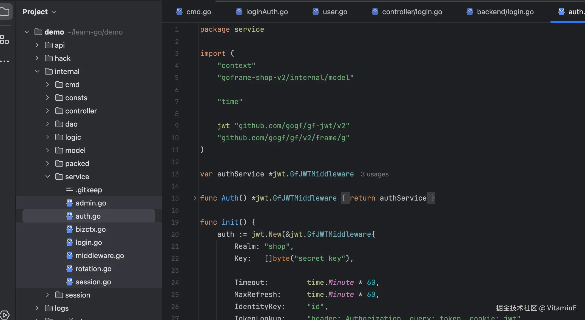Click line number 19 in the gutter

coord(175,222)
